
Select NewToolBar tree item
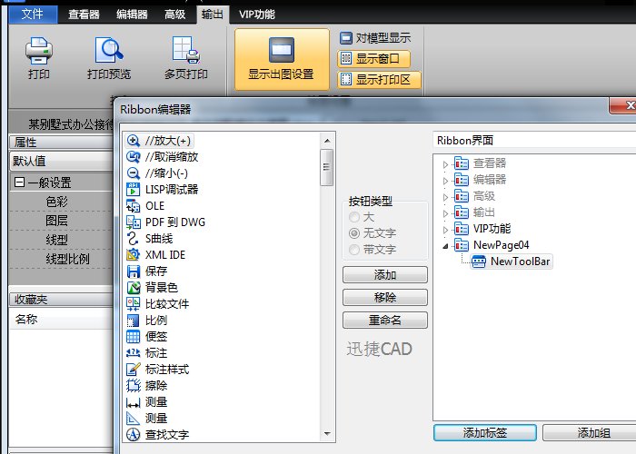tap(512, 262)
